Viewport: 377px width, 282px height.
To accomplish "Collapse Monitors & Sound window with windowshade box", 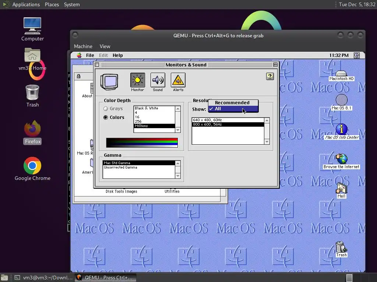I will pyautogui.click(x=275, y=65).
